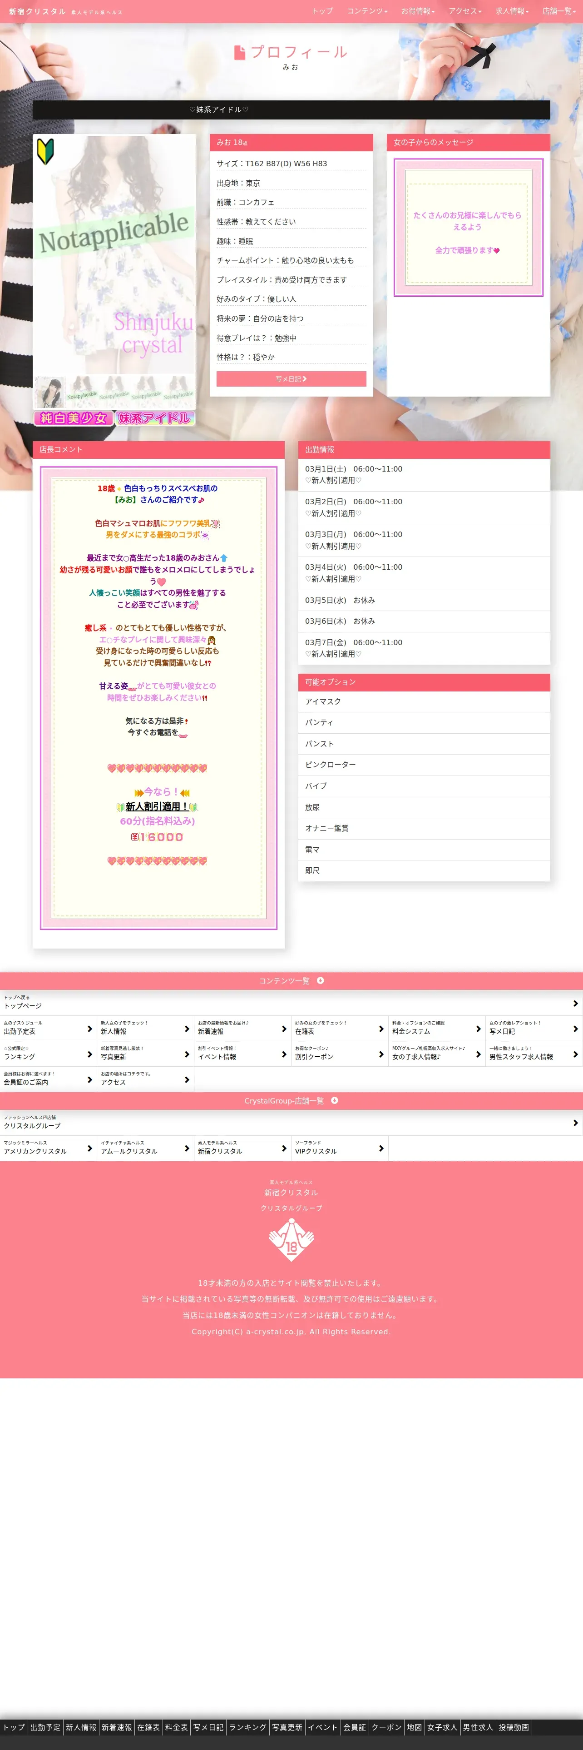The height and width of the screenshot is (1750, 583).
Task: Open the 店舗一覧 dropdown menu
Action: click(558, 11)
